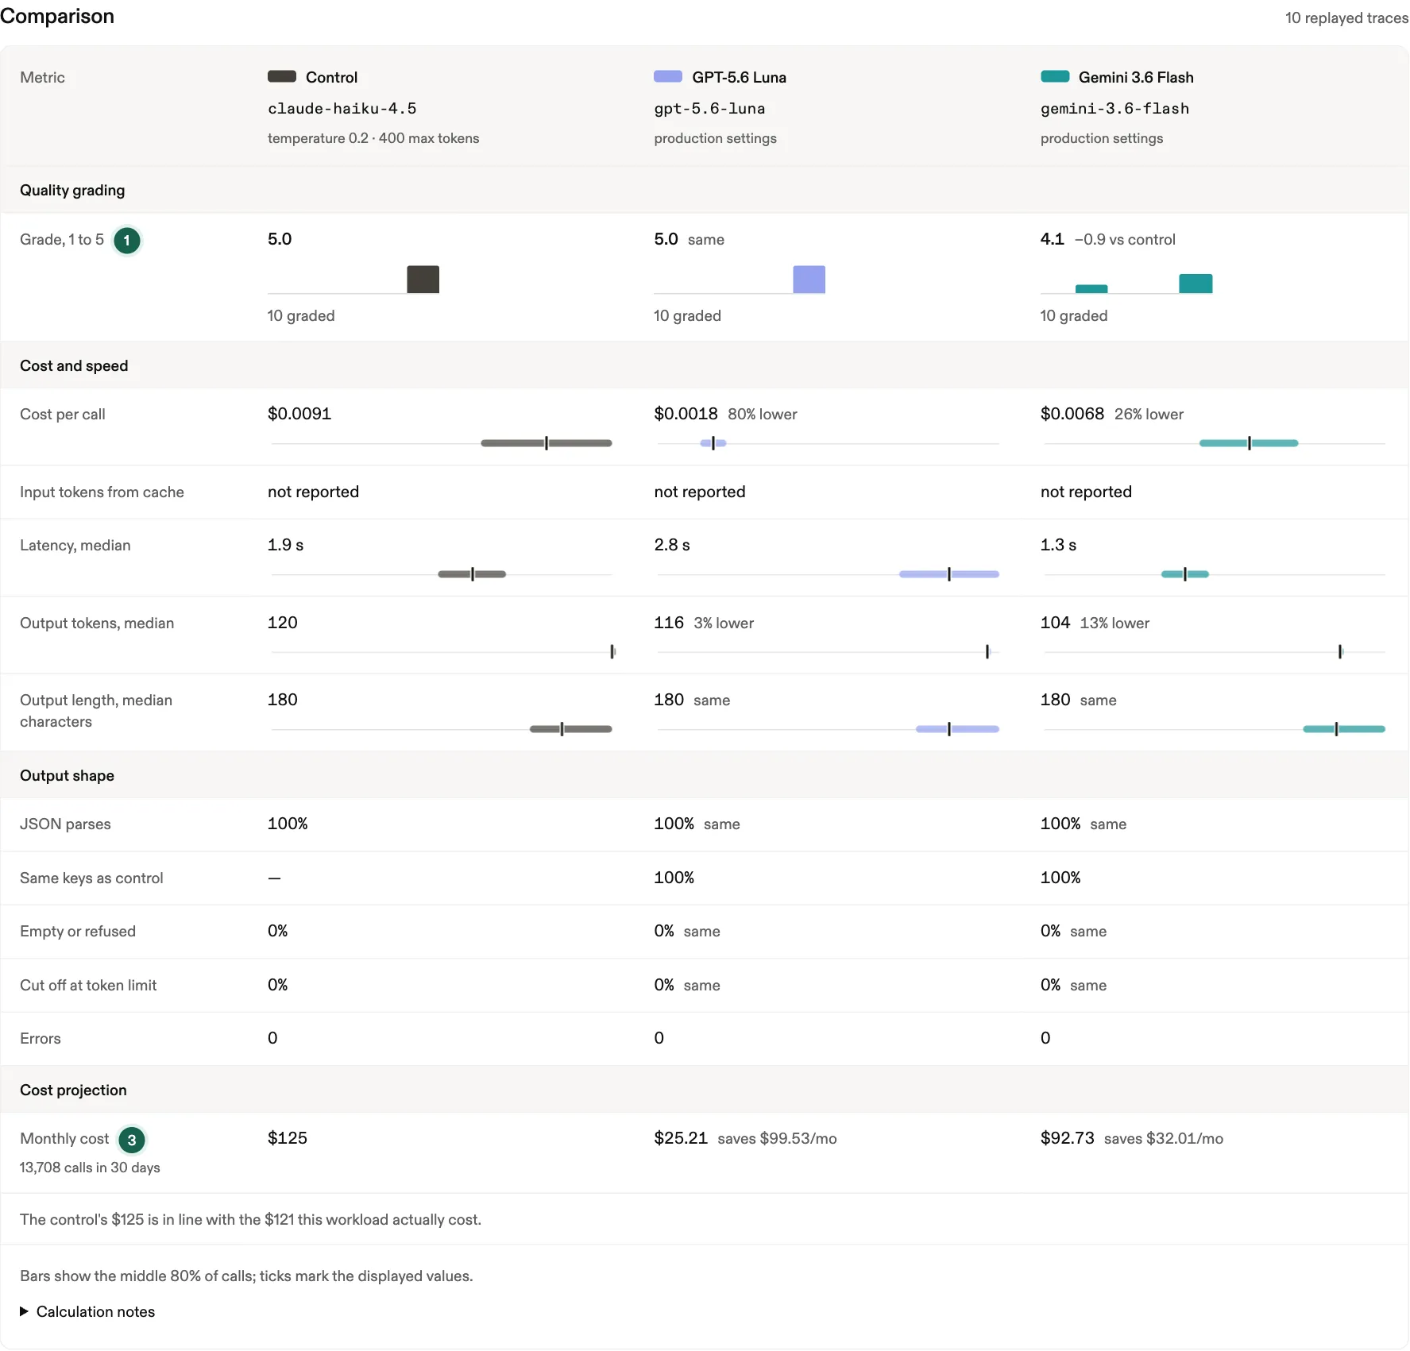Click the '10 replayed traces' label
Screen dimensions: 1410x1351
click(x=1347, y=18)
